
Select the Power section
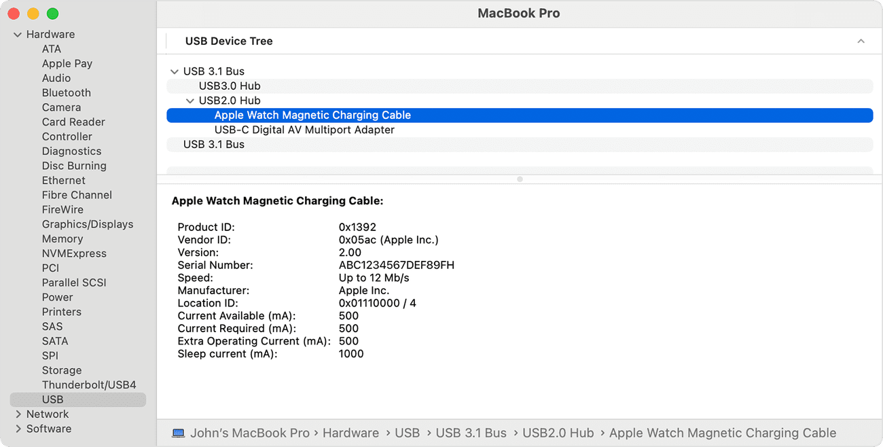pos(57,297)
